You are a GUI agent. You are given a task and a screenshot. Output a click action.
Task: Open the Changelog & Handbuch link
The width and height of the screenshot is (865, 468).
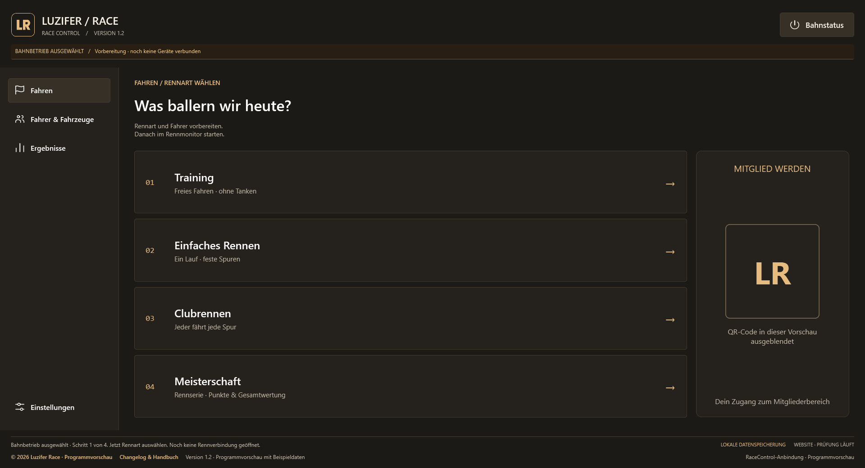pos(149,457)
